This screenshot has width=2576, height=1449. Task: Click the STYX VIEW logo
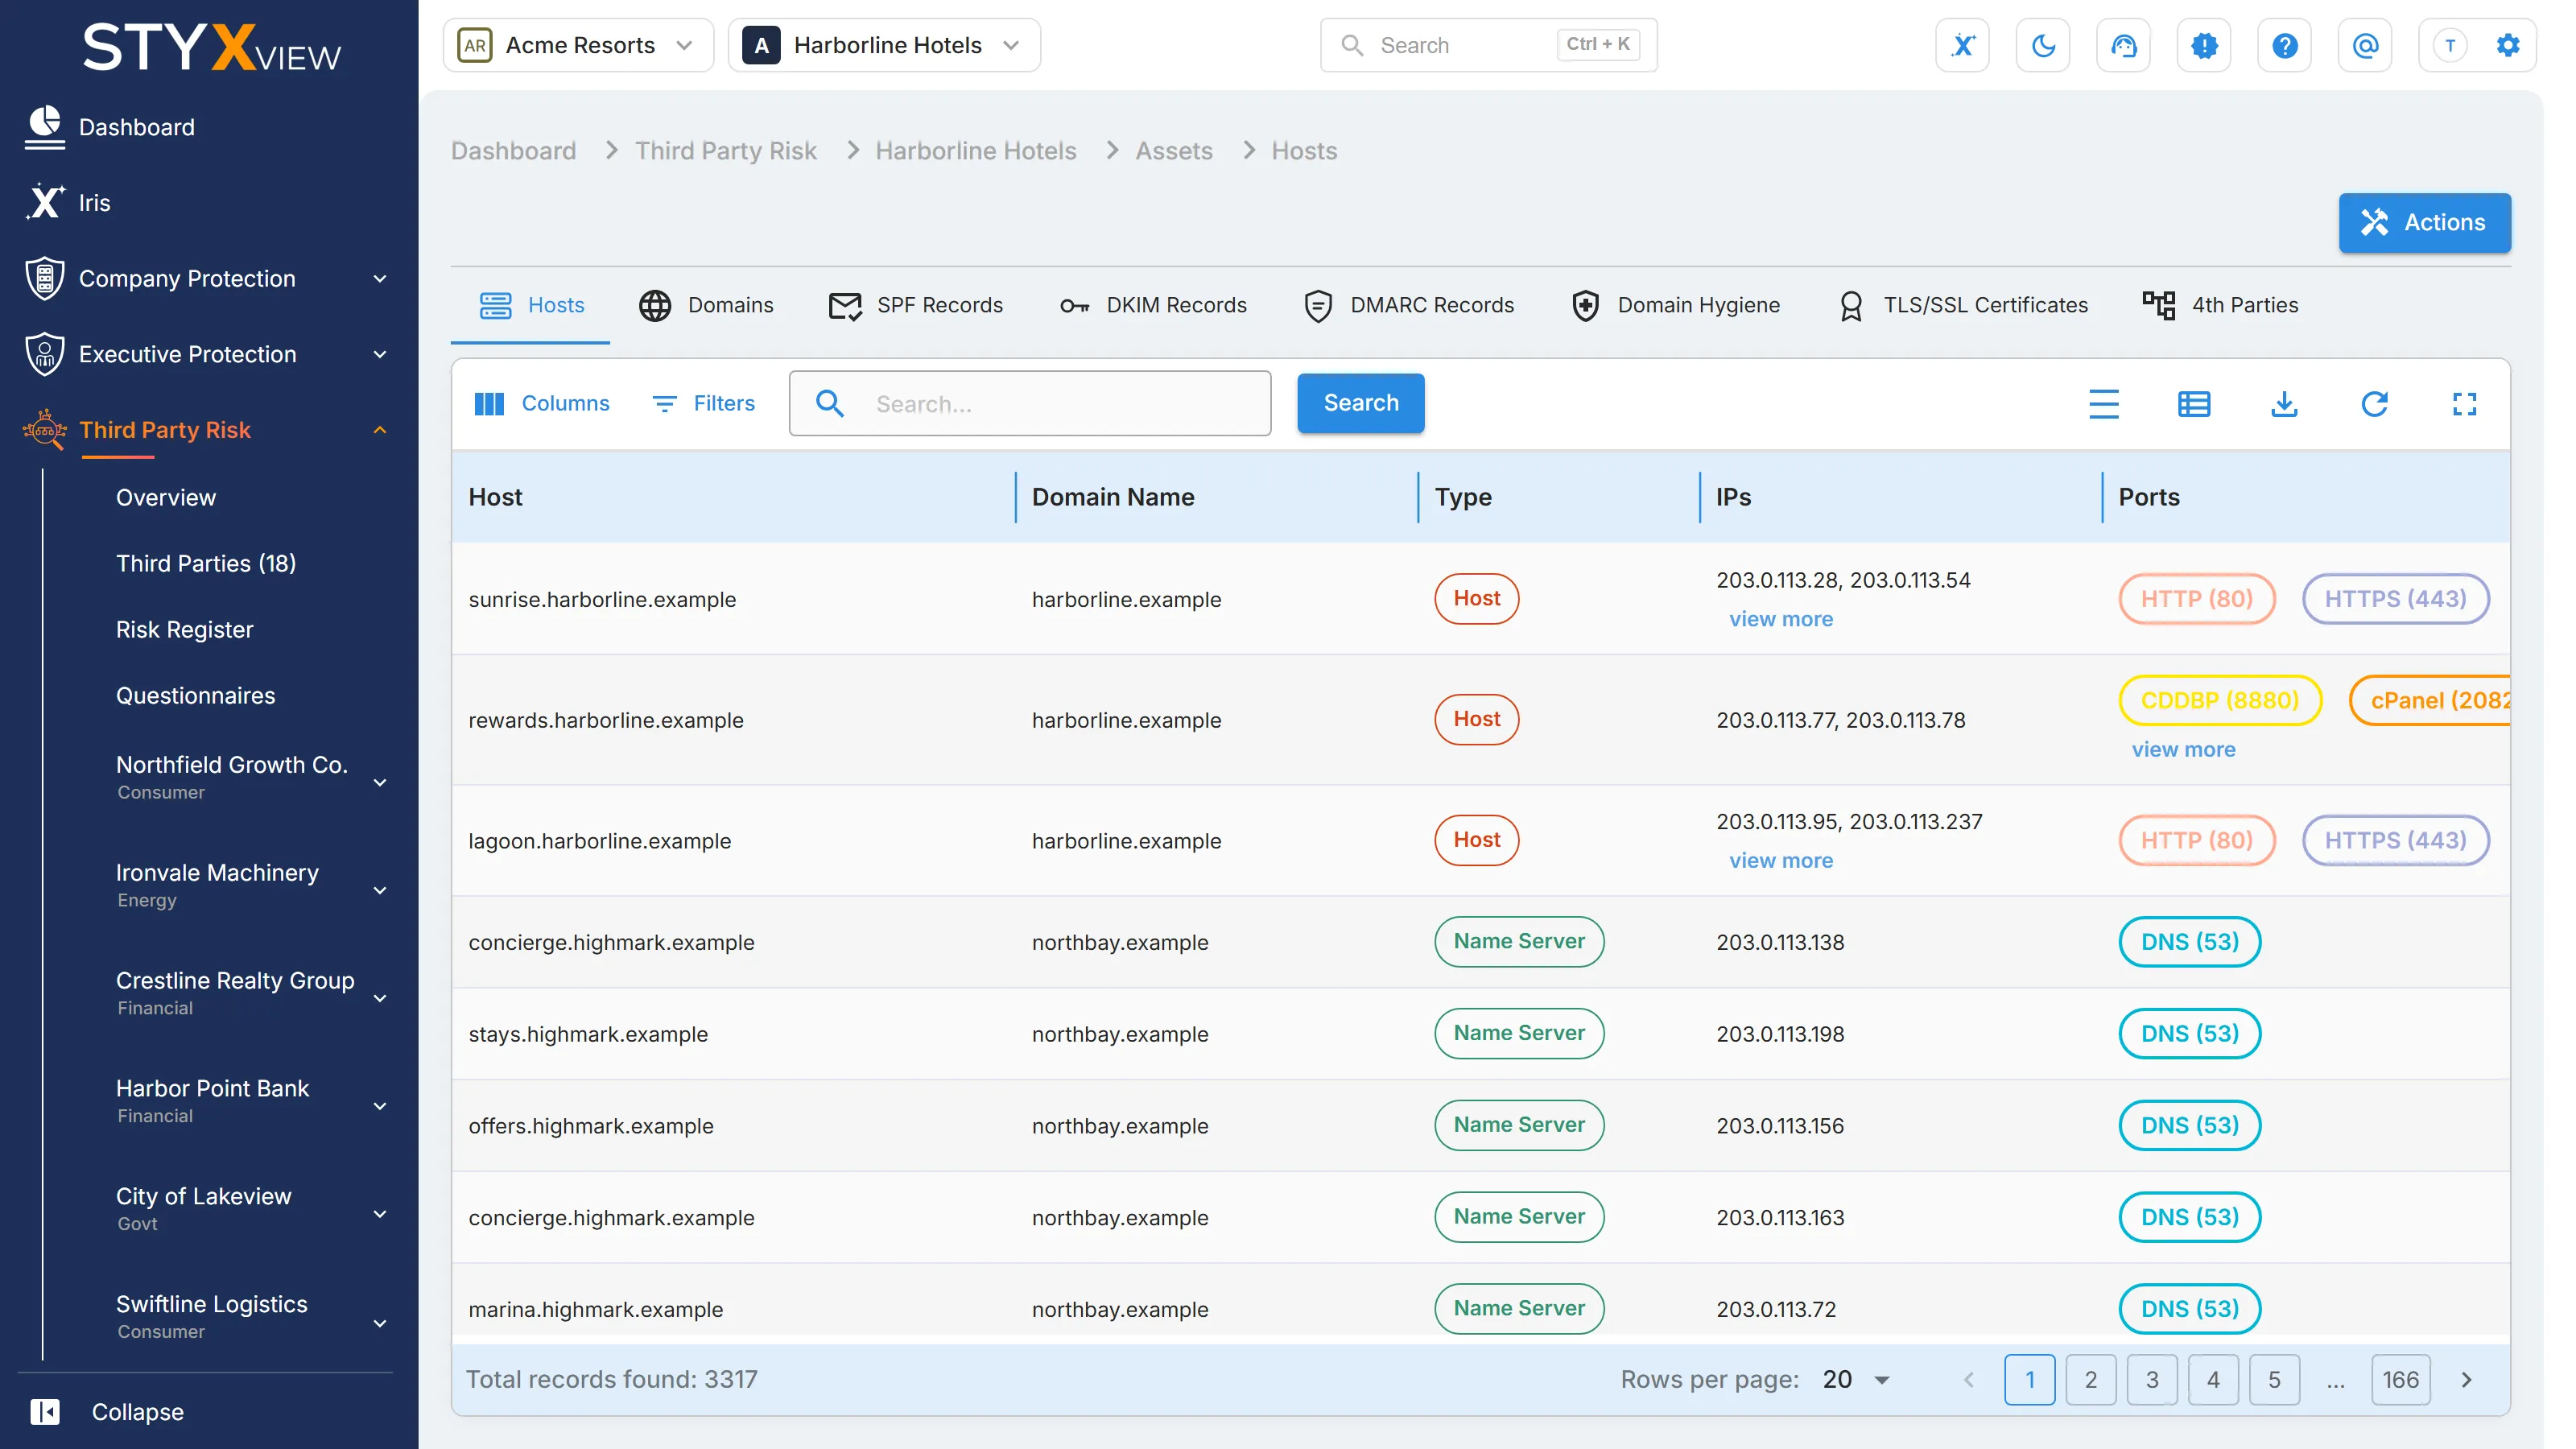(x=210, y=48)
